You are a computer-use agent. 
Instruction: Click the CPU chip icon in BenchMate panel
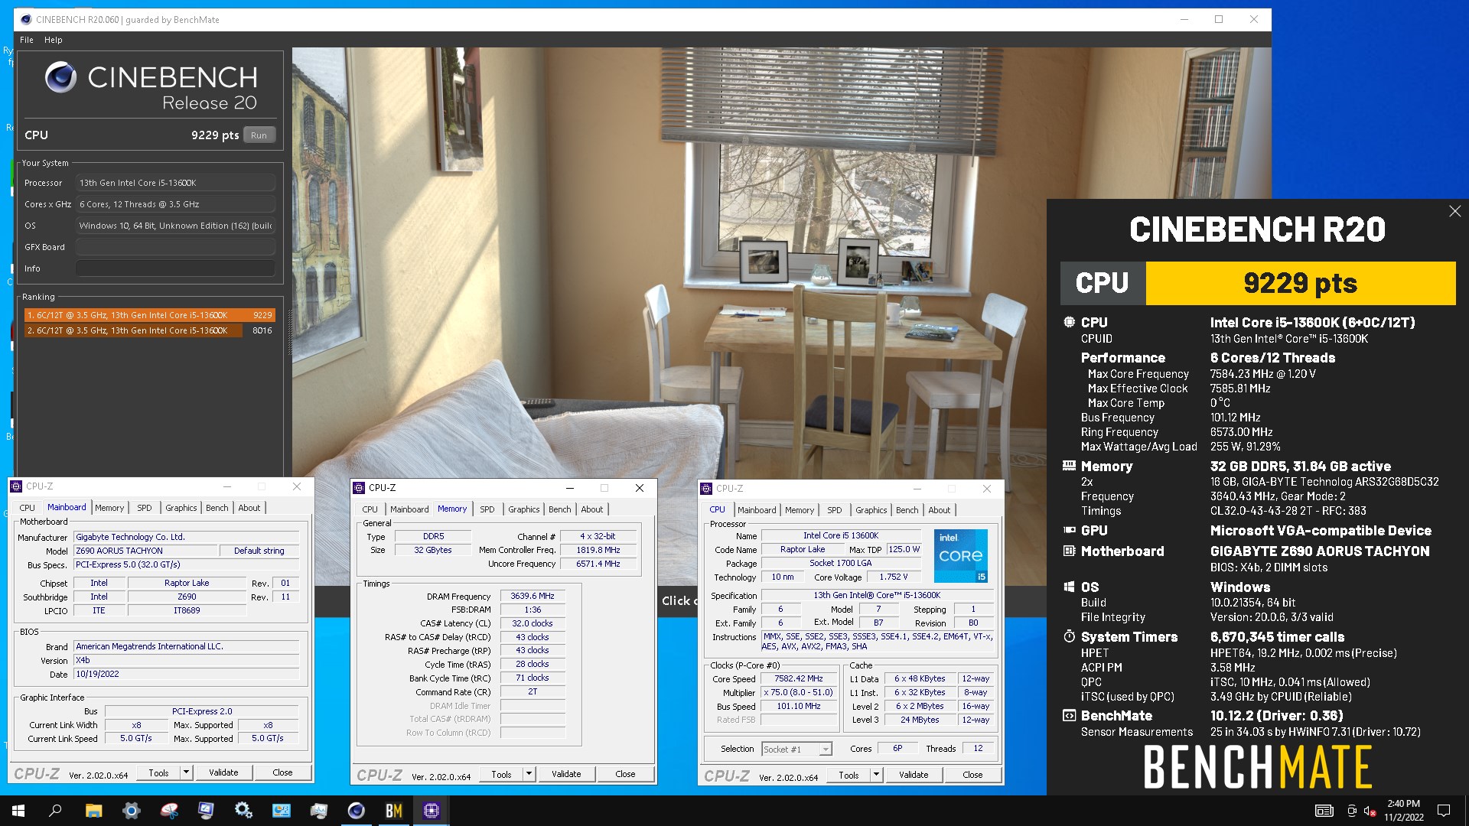(x=1070, y=322)
